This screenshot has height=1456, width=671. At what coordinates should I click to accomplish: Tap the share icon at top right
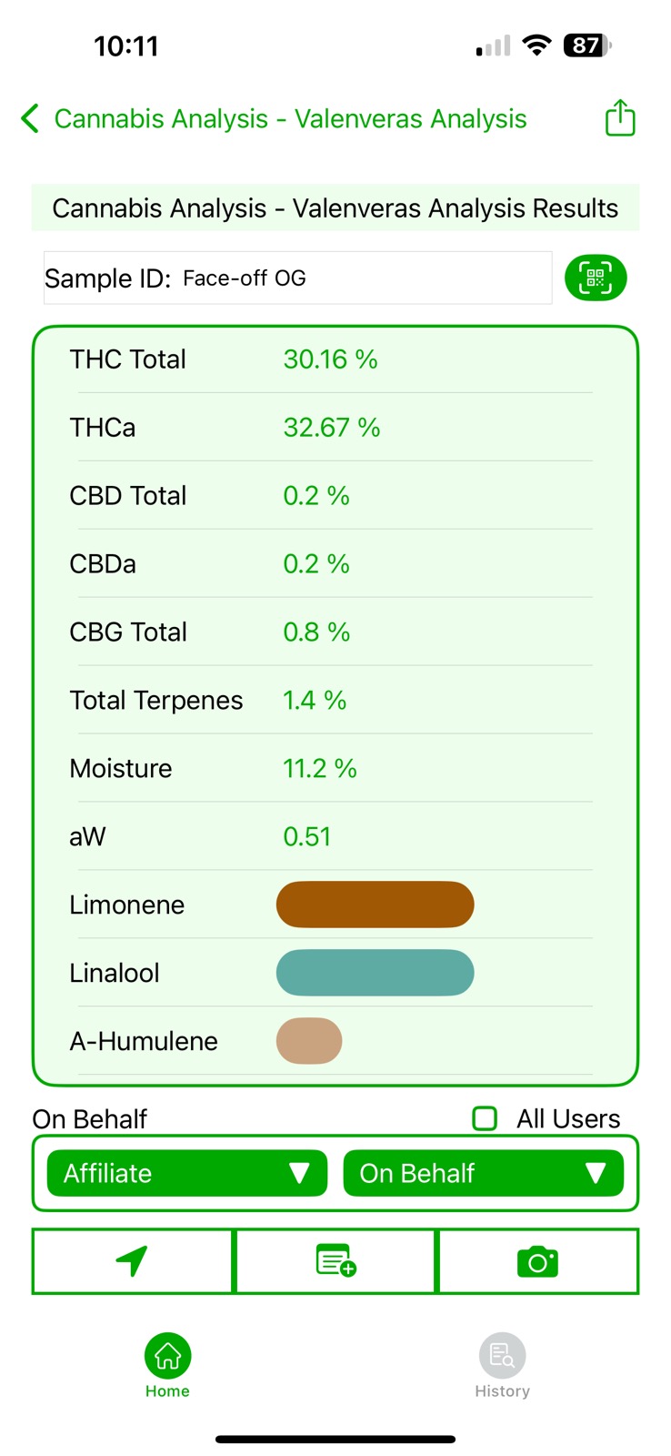point(620,118)
